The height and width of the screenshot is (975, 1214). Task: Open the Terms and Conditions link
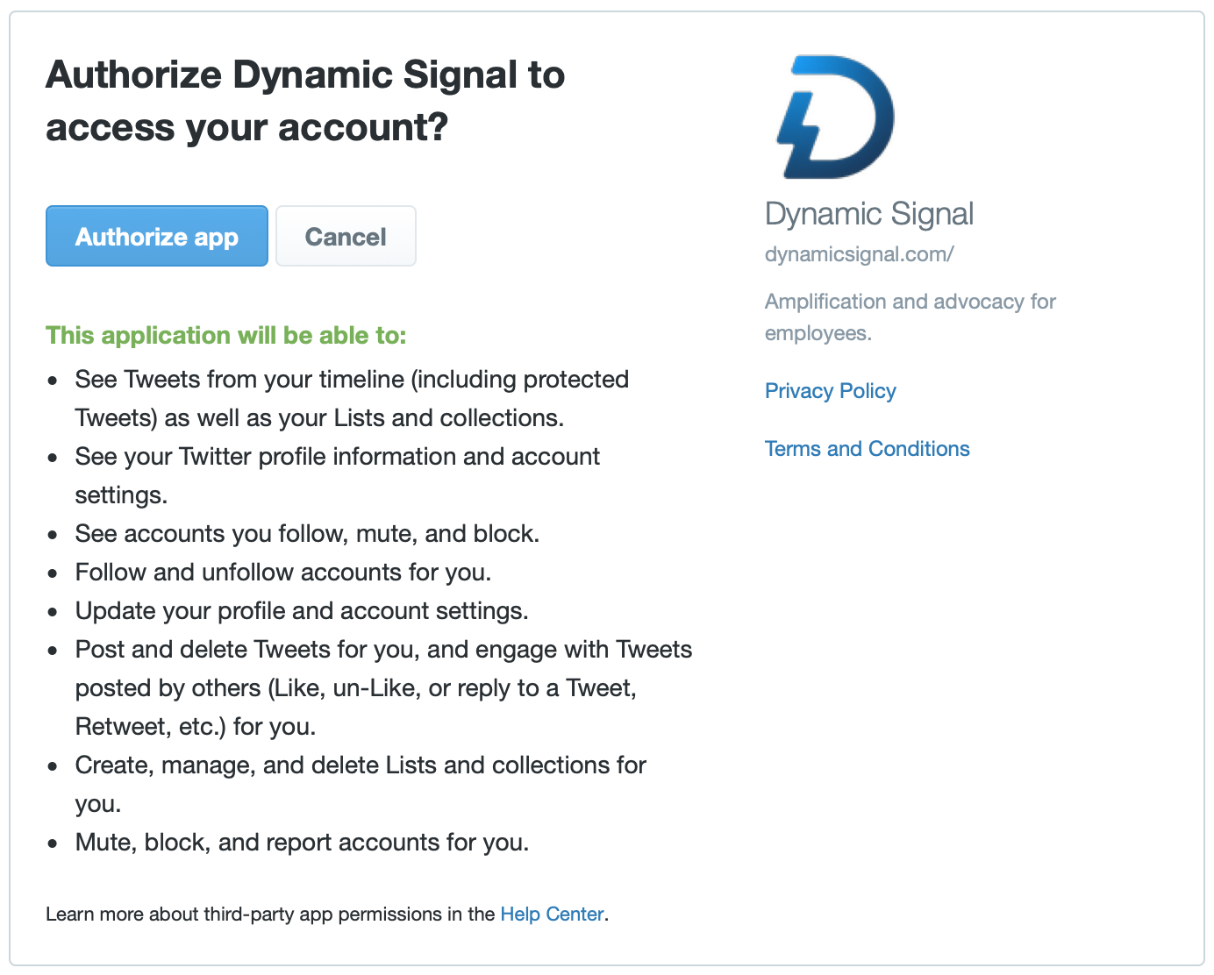click(x=867, y=449)
